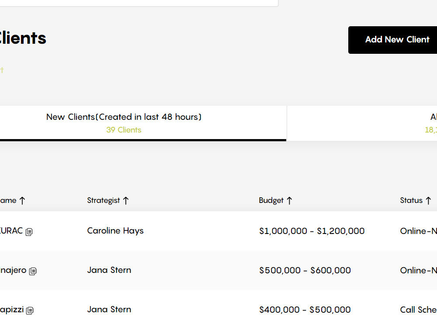The image size is (437, 328).
Task: Open the apizzi client name
Action: 12,310
